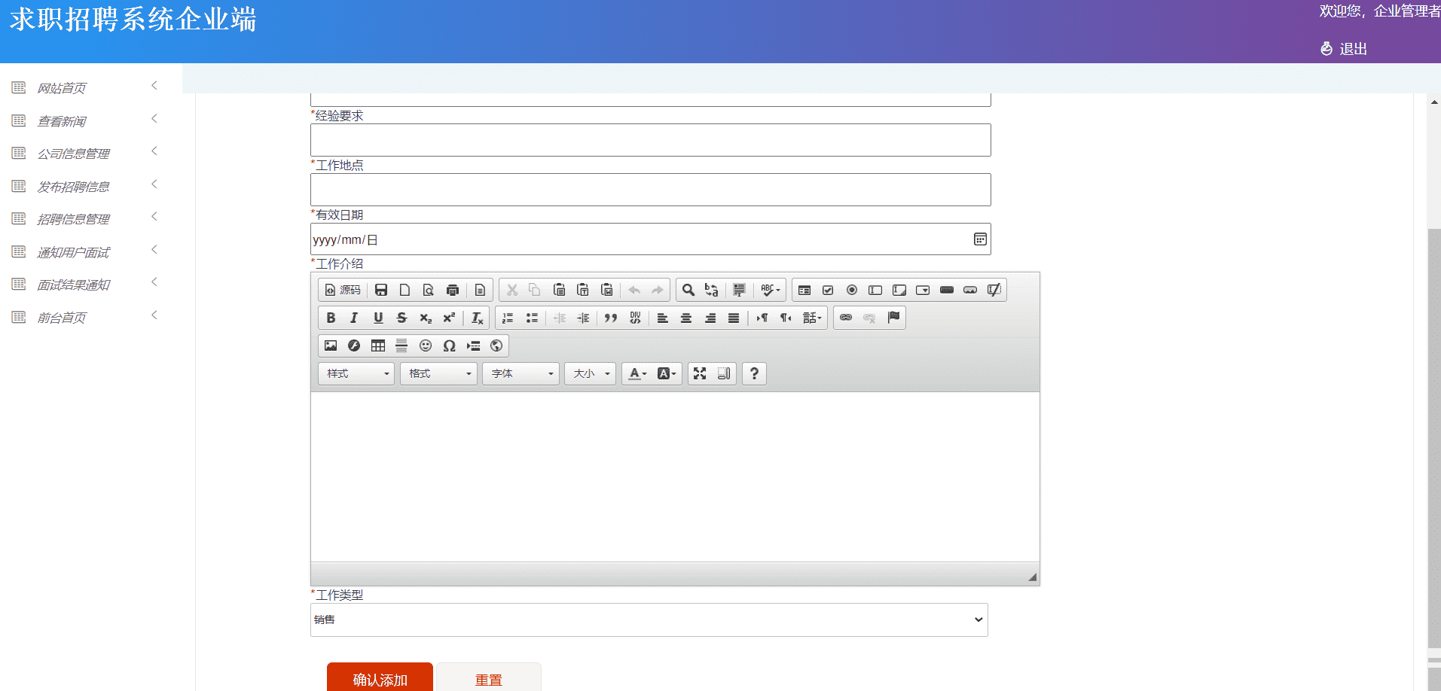Click the Preview icon in editor toolbar
The width and height of the screenshot is (1441, 691).
click(x=429, y=290)
